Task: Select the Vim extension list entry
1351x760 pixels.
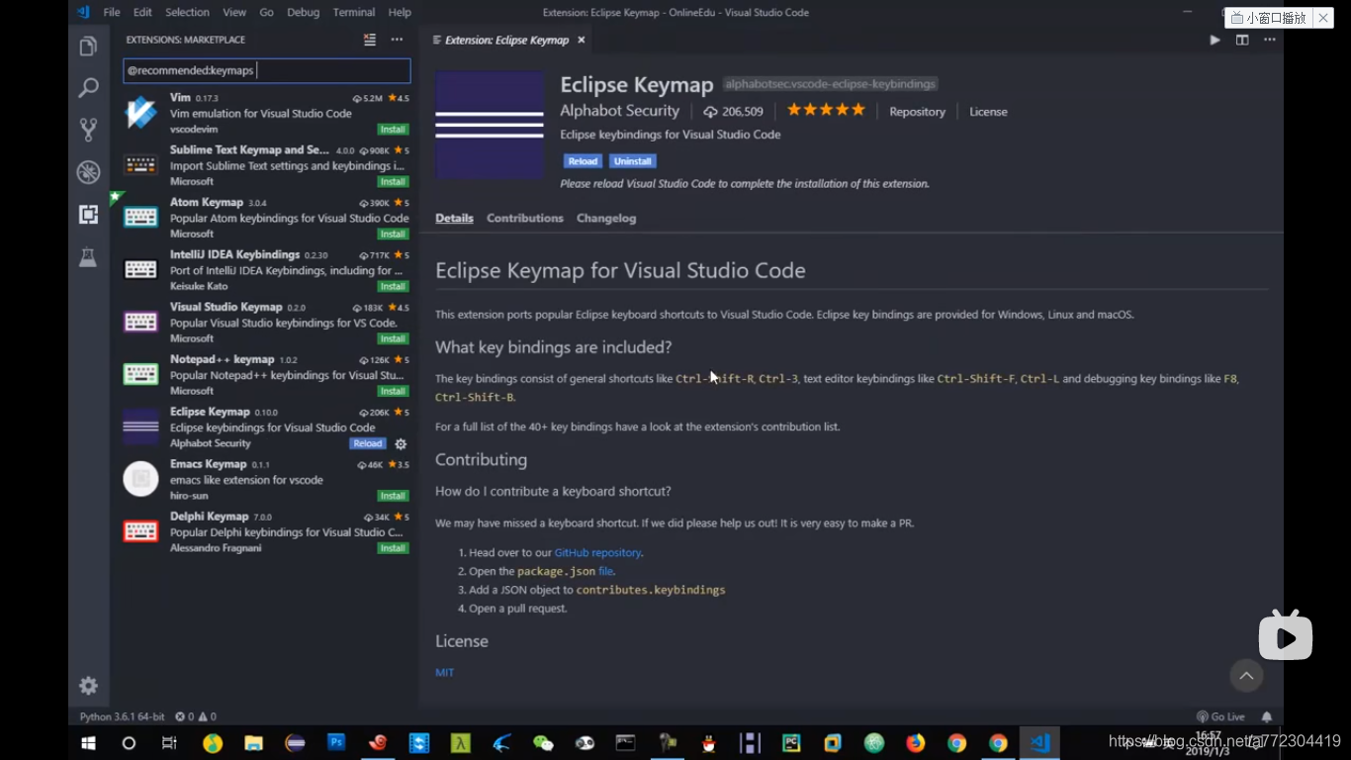Action: click(264, 113)
